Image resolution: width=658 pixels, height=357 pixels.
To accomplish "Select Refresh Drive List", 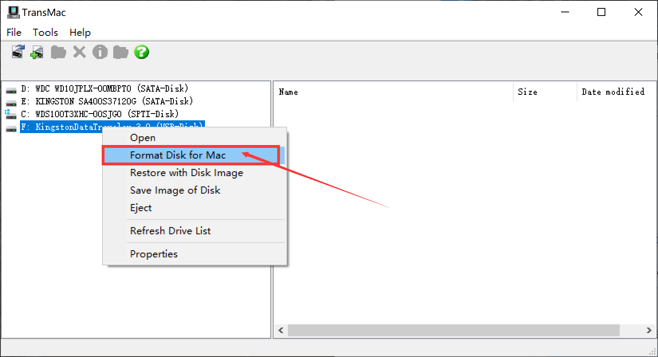I will pos(195,231).
